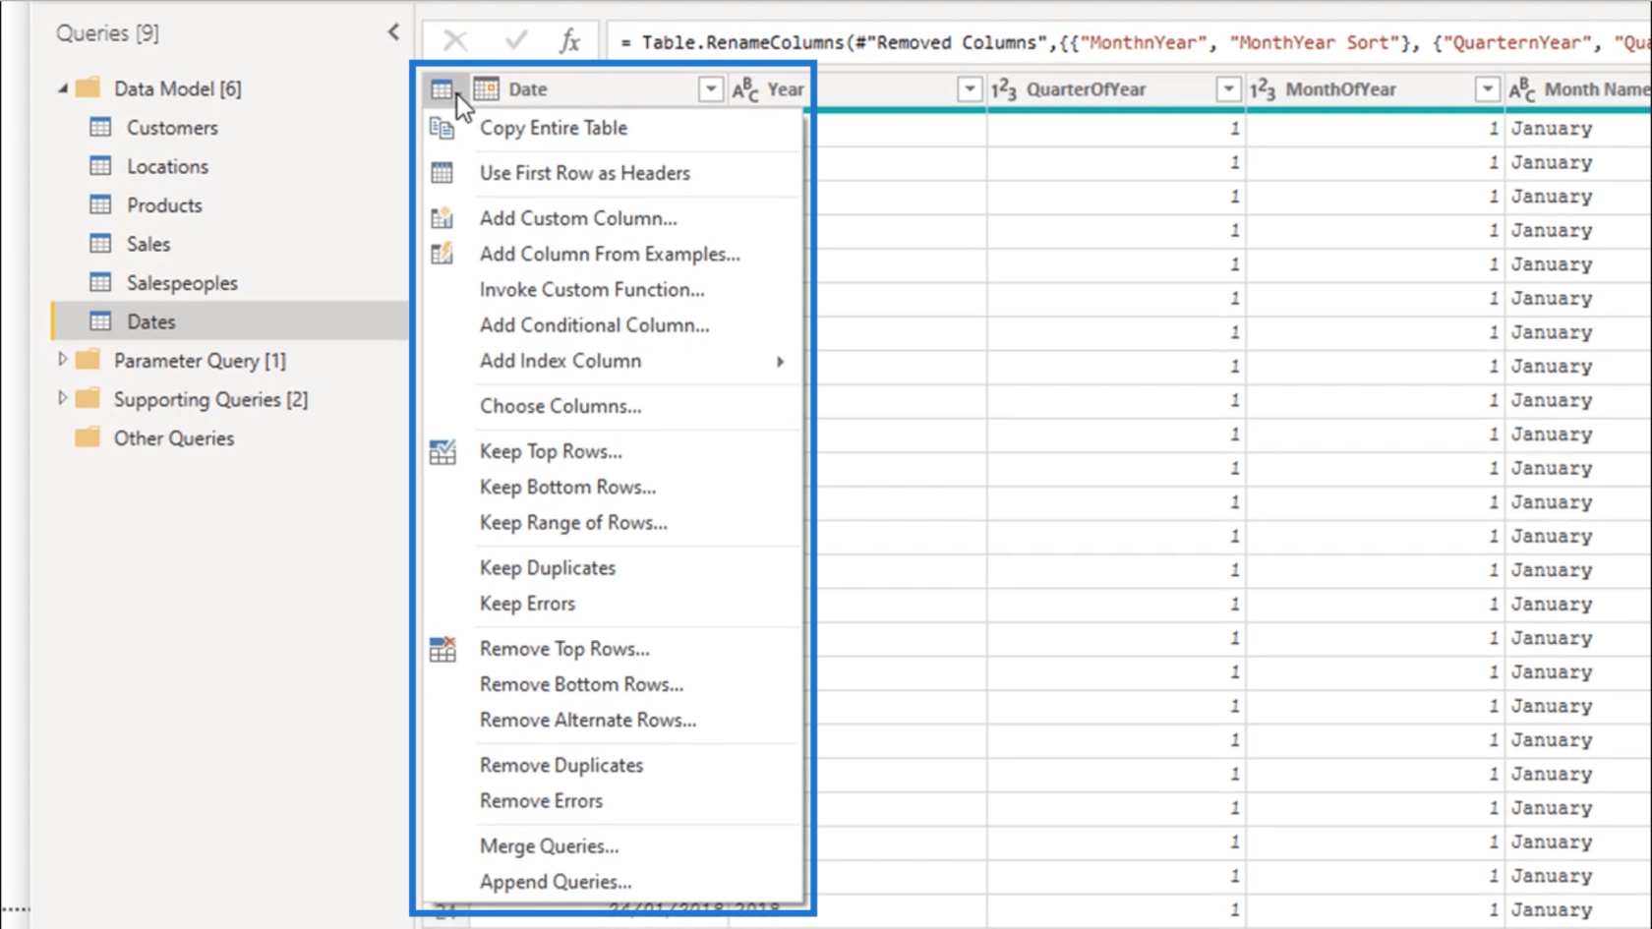Click the Other Queries folder icon
This screenshot has width=1652, height=929.
click(x=88, y=437)
